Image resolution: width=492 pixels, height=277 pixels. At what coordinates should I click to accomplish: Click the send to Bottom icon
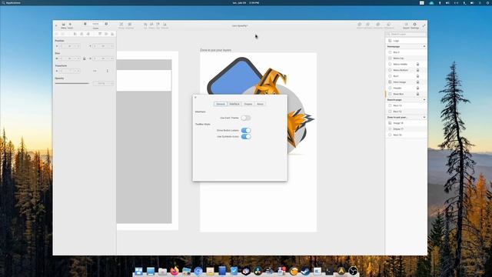coord(165,25)
